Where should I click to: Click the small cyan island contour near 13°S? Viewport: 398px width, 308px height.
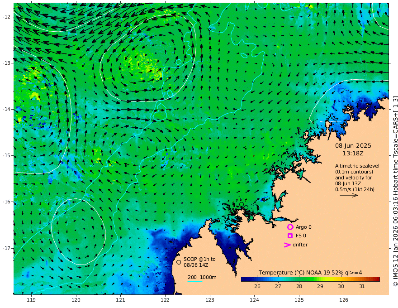(x=179, y=62)
